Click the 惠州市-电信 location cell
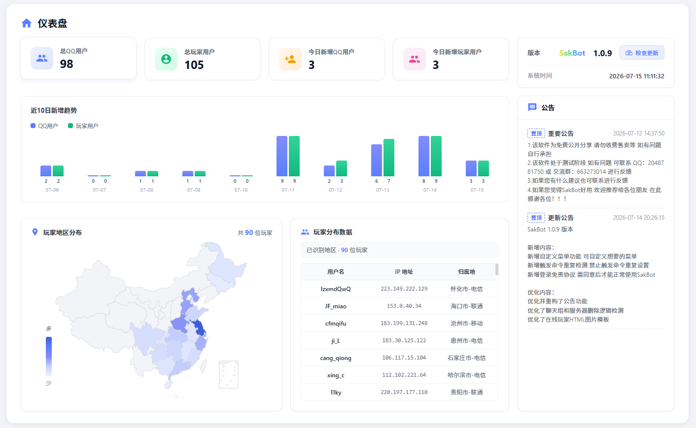Image resolution: width=696 pixels, height=428 pixels. click(x=467, y=341)
